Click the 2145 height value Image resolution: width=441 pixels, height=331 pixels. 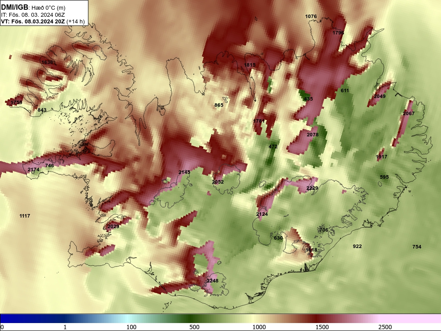[x=184, y=172]
